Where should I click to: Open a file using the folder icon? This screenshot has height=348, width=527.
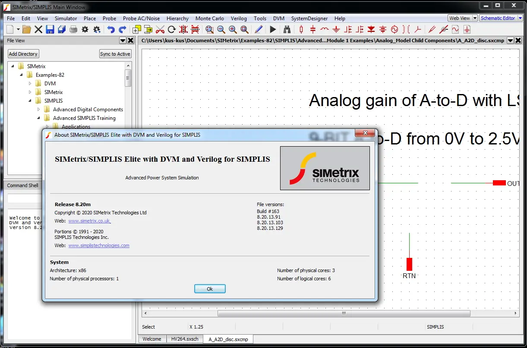click(x=27, y=29)
